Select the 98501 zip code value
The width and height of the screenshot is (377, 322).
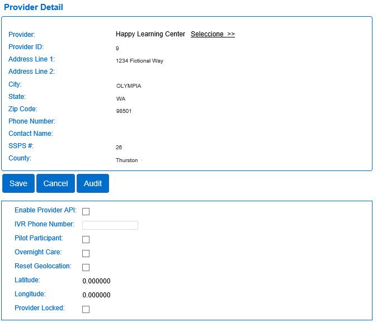[x=124, y=111]
